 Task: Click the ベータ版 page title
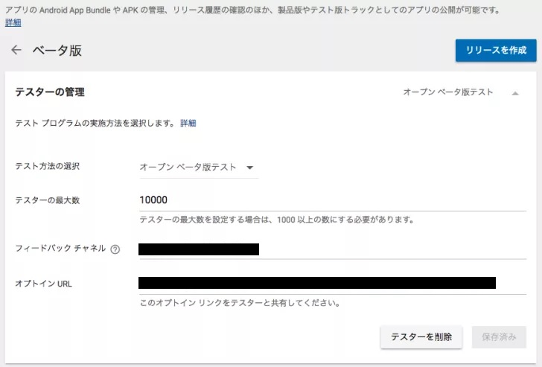coord(57,51)
